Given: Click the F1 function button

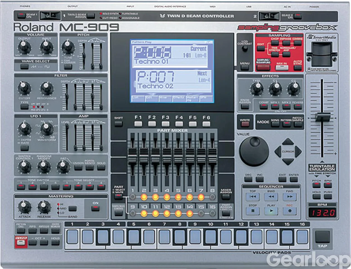Looking at the screenshot, I should [x=138, y=124].
